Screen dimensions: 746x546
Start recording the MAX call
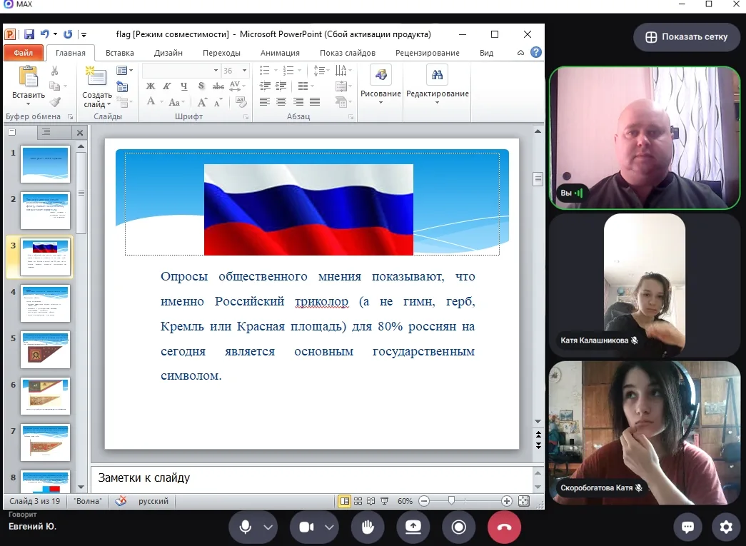click(458, 527)
